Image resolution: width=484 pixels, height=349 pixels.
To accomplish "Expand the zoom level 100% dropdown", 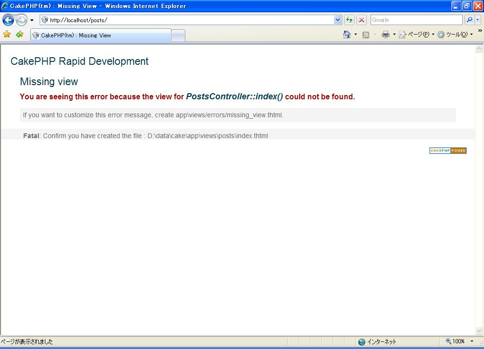I will pyautogui.click(x=472, y=341).
